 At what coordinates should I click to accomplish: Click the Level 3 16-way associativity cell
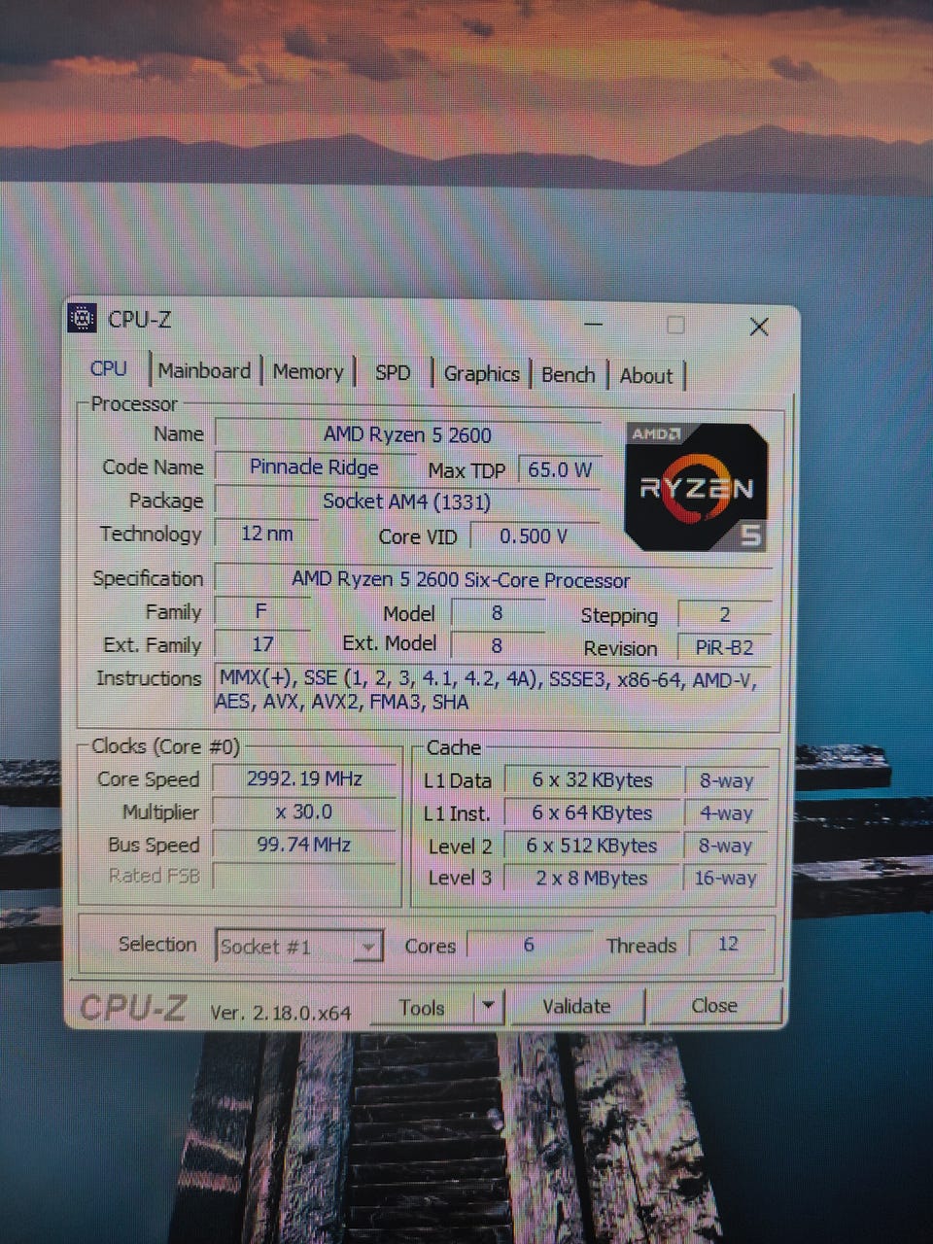726,879
